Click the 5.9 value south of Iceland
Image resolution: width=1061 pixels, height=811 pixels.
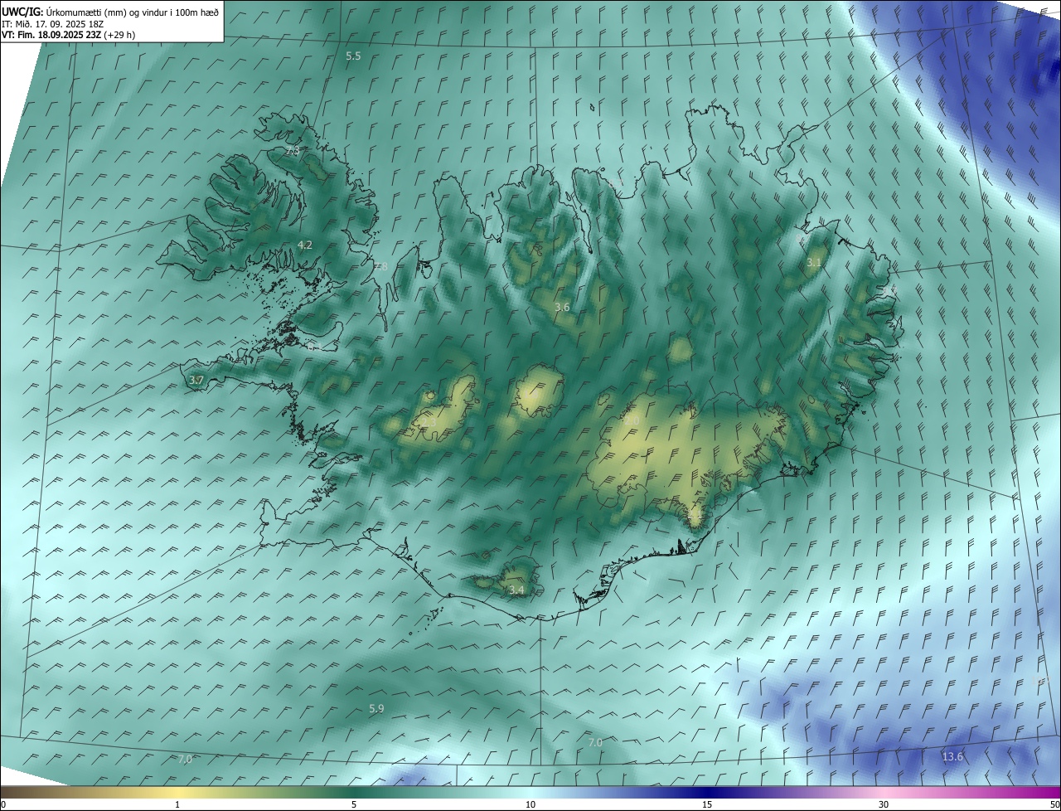coord(376,708)
